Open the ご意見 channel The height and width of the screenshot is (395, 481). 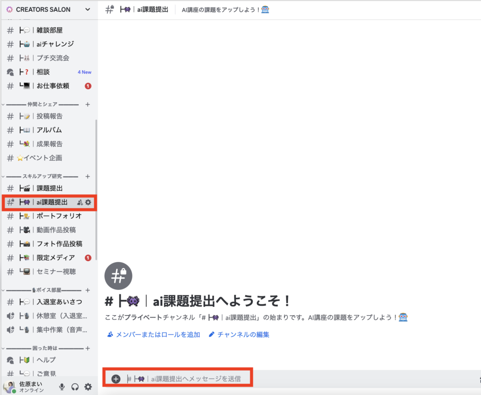(49, 373)
